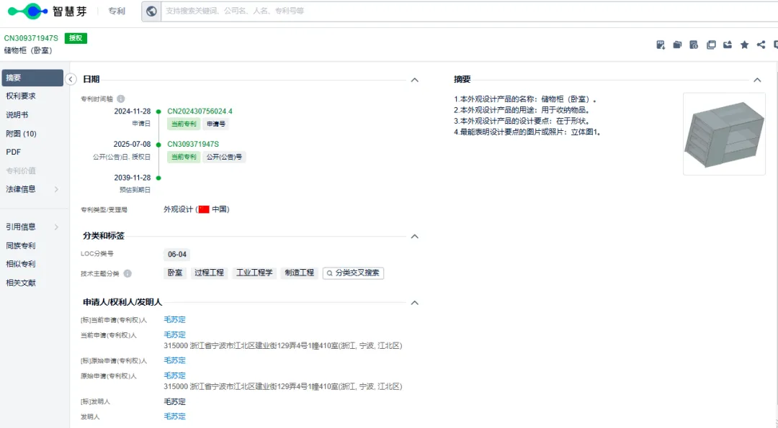The image size is (778, 428).
Task: Click the document fee/valuation toolbar icon
Action: (x=694, y=45)
